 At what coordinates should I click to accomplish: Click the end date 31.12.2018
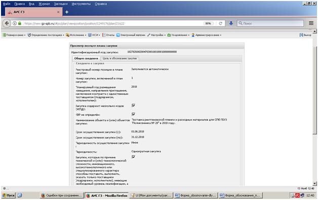[138, 137]
